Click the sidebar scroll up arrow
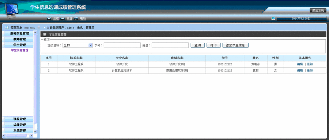The width and height of the screenshot is (329, 140). 35,33
